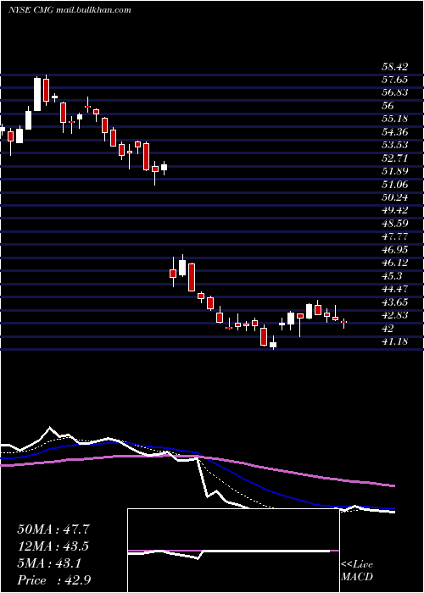The image size is (424, 593).
Task: Click the 50.24 price axis label
Action: pos(394,197)
